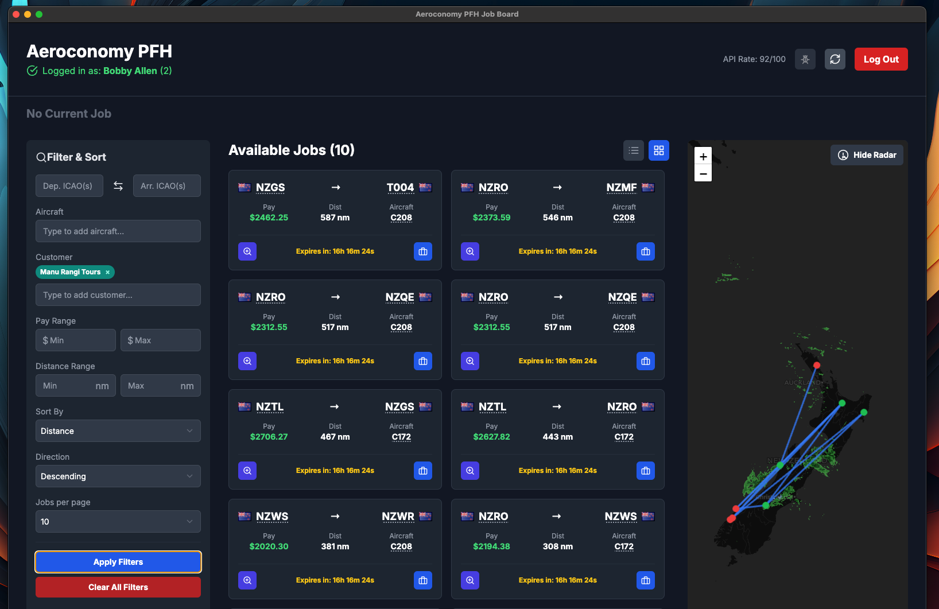Image resolution: width=939 pixels, height=609 pixels.
Task: Open details magnifier on NZGS to T004 job
Action: (247, 251)
